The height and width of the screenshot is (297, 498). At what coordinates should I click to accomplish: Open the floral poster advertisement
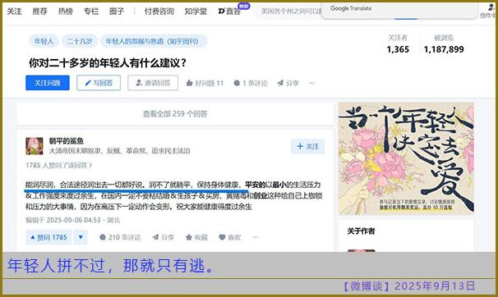(x=406, y=158)
